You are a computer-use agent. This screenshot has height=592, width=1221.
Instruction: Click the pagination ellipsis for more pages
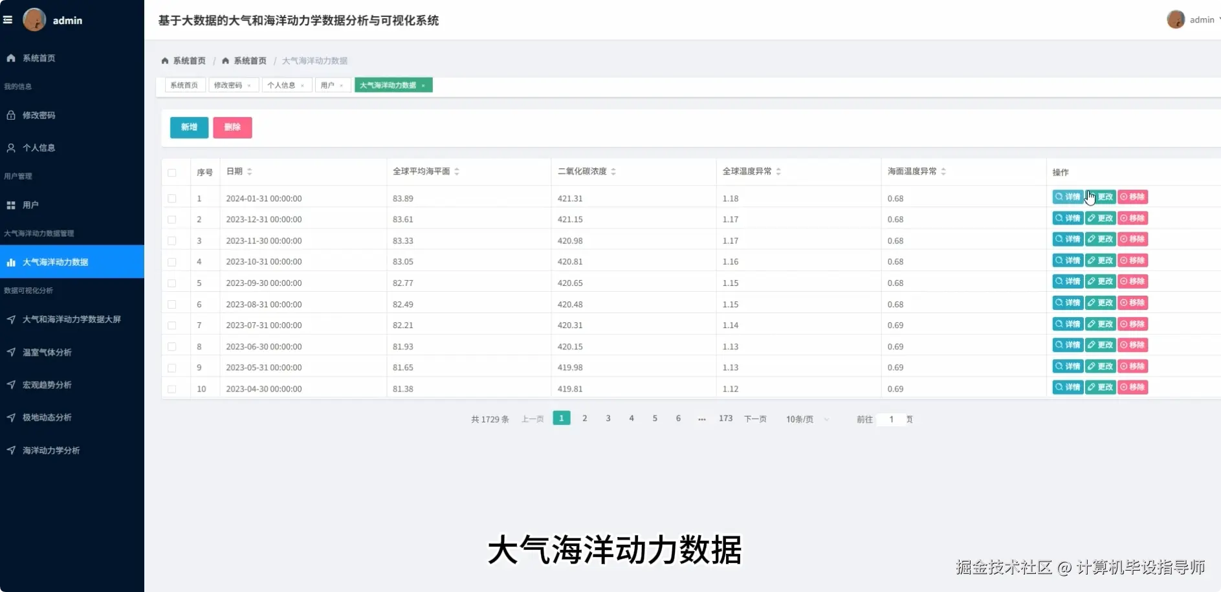pos(702,419)
